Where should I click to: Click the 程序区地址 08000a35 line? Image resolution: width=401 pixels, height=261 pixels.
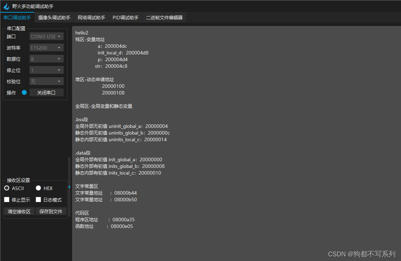coord(105,220)
